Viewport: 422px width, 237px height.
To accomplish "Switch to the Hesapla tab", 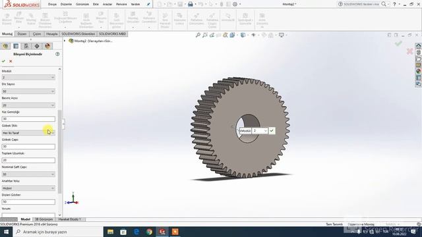I will (x=51, y=34).
